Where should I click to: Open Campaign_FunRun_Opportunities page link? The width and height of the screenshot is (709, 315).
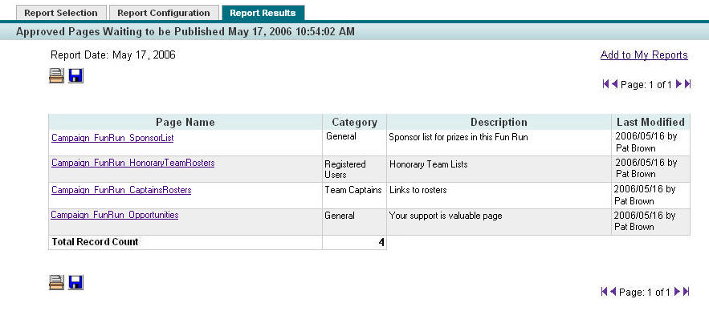pyautogui.click(x=114, y=215)
